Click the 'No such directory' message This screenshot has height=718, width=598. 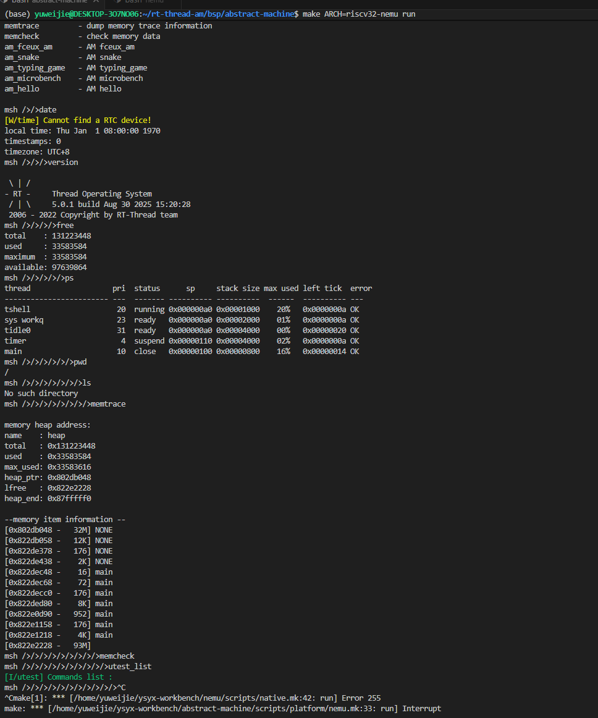[x=41, y=393]
